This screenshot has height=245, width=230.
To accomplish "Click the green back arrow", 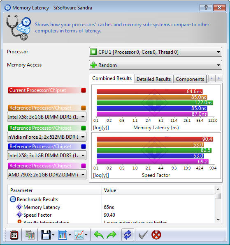I will pyautogui.click(x=99, y=235).
